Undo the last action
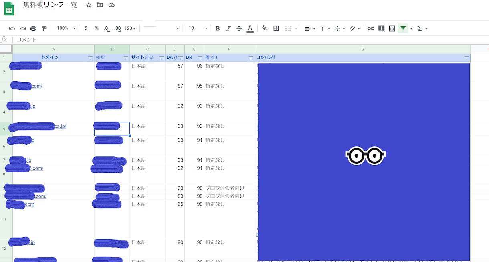Image resolution: width=489 pixels, height=262 pixels. click(x=12, y=28)
